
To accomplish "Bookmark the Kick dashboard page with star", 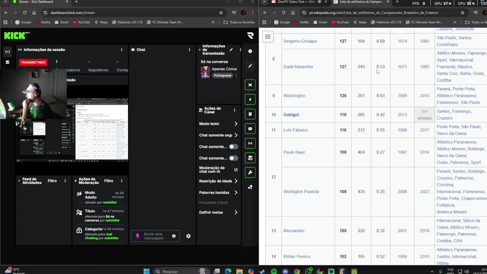I will 221,13.
